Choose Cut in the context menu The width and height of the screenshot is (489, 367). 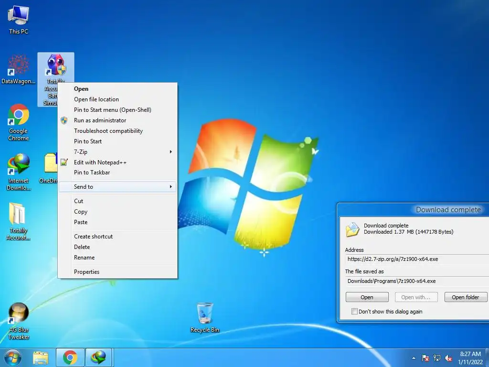click(117, 201)
